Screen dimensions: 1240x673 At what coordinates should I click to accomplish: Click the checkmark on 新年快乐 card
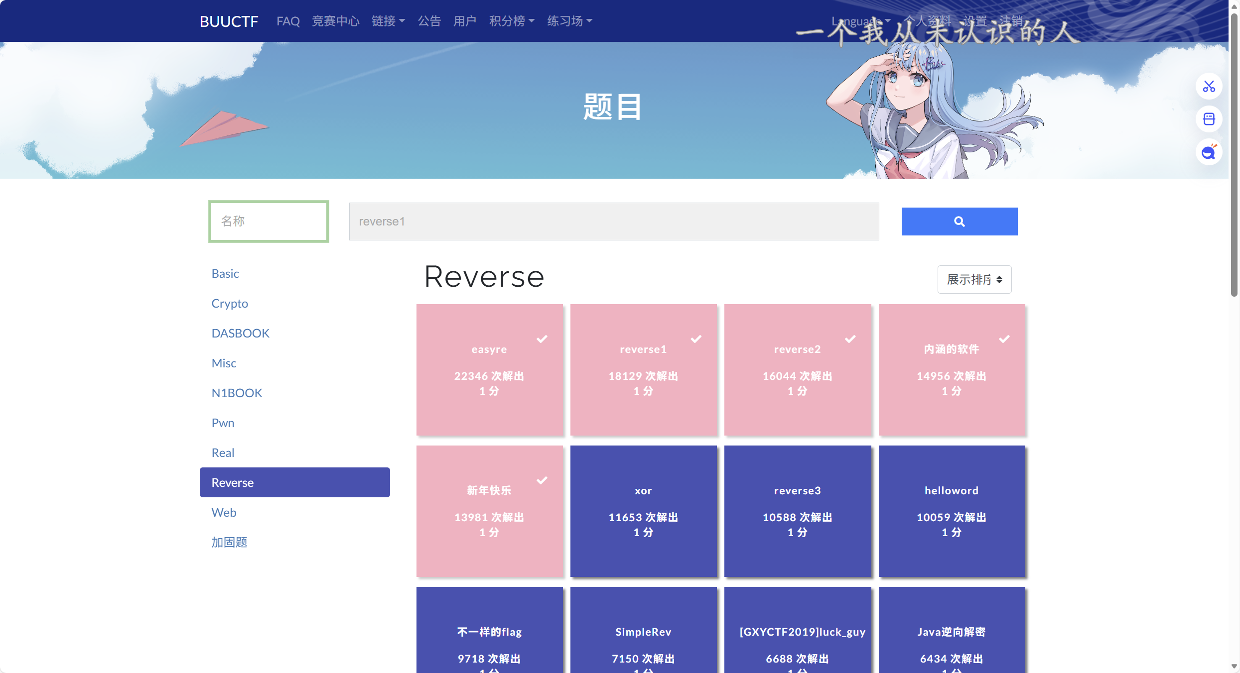tap(542, 480)
